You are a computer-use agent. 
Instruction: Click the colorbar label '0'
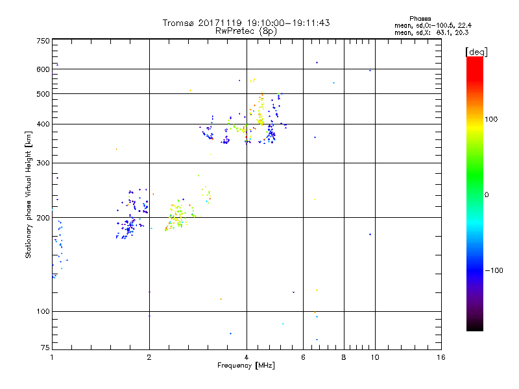tap(487, 195)
